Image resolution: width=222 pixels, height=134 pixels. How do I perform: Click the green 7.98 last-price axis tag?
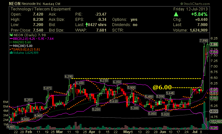(x=214, y=44)
